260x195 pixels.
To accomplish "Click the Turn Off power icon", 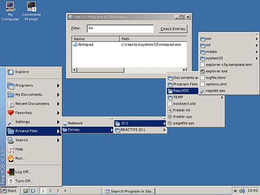I will click(11, 181).
